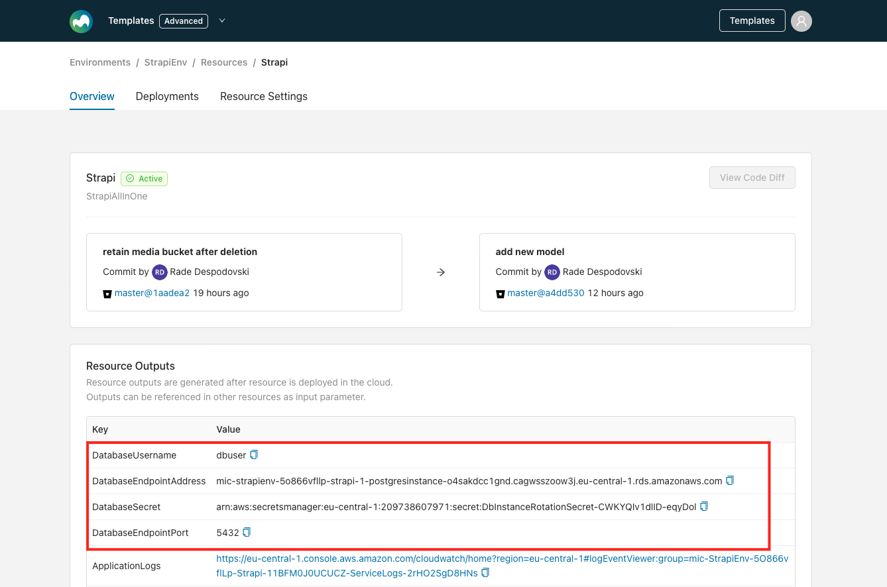Click the Value column header
This screenshot has width=887, height=587.
(x=229, y=429)
